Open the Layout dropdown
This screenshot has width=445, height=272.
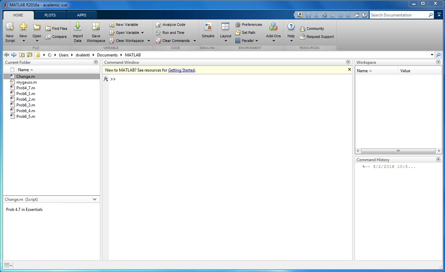[226, 32]
